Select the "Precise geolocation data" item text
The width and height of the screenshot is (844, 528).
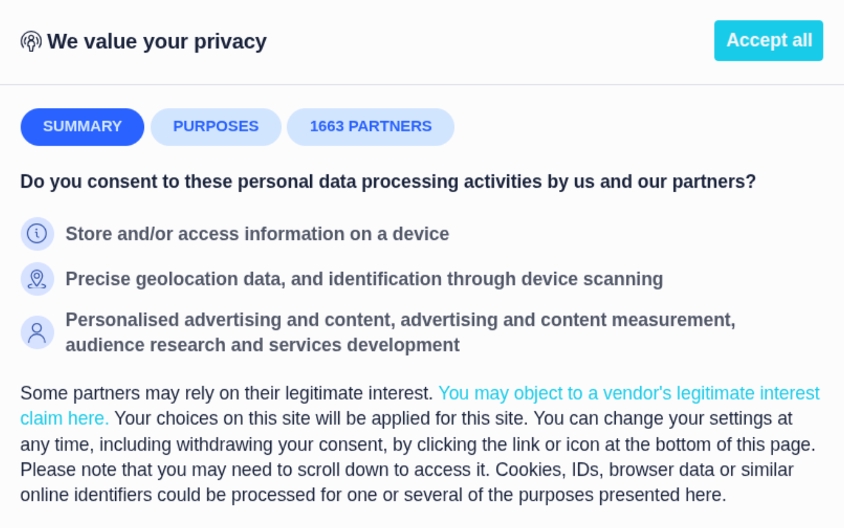coord(364,279)
